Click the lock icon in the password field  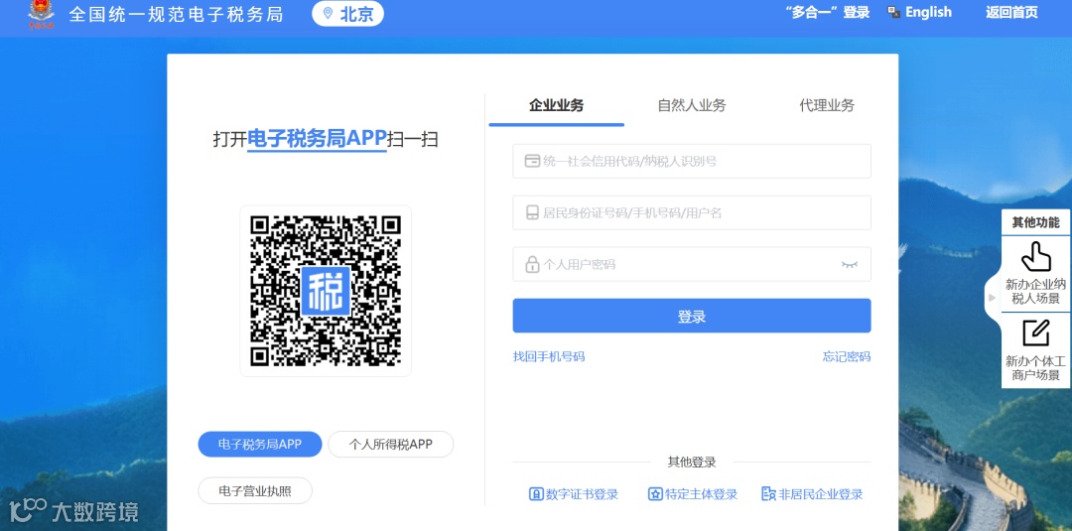point(532,264)
